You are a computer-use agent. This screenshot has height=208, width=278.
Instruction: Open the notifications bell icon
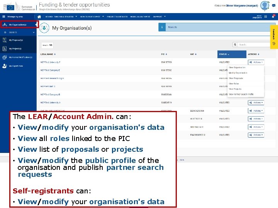point(273,17)
